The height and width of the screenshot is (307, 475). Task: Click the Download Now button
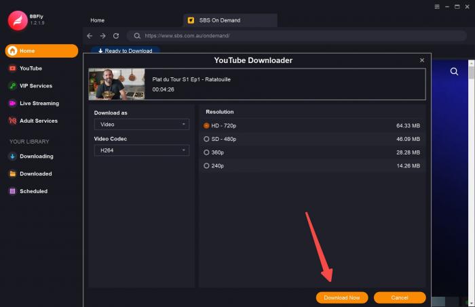tap(342, 298)
